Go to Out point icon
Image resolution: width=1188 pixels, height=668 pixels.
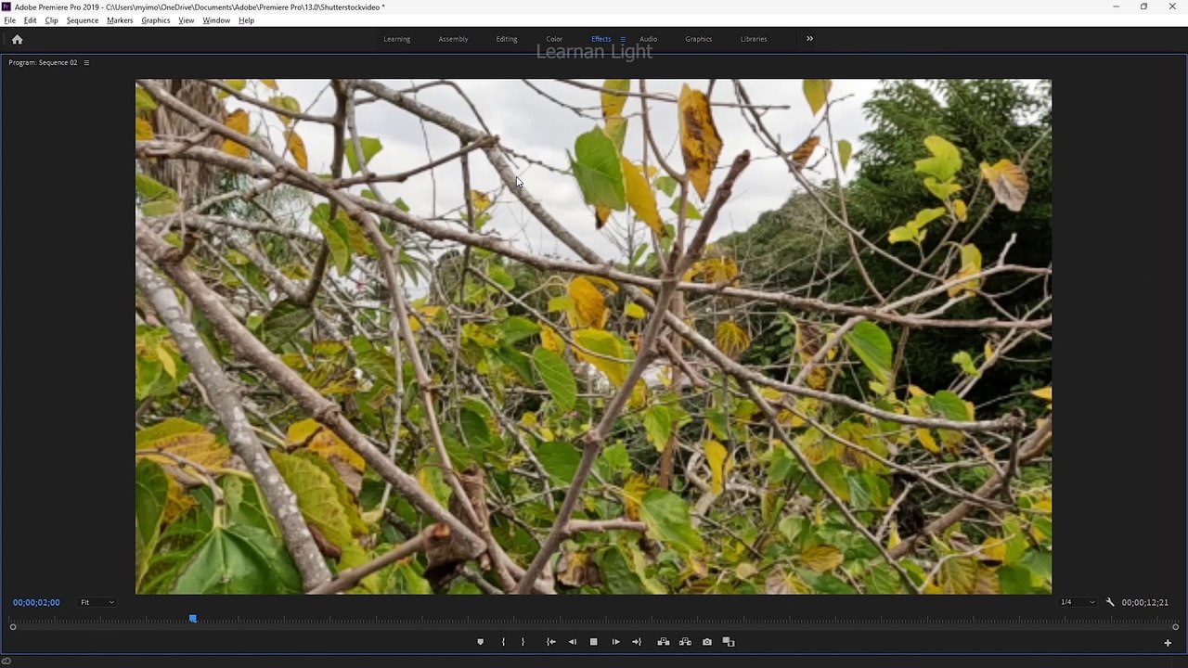[637, 642]
